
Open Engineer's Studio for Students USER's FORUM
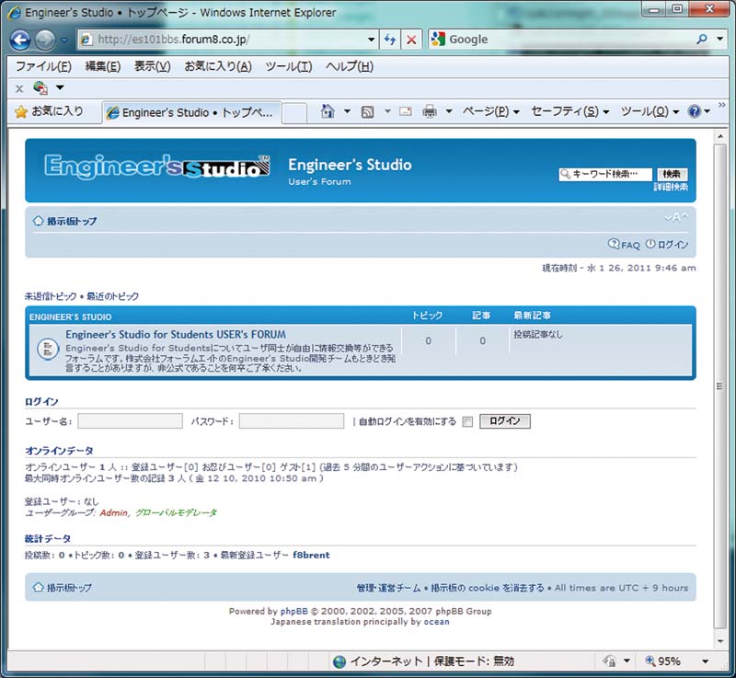(x=176, y=335)
